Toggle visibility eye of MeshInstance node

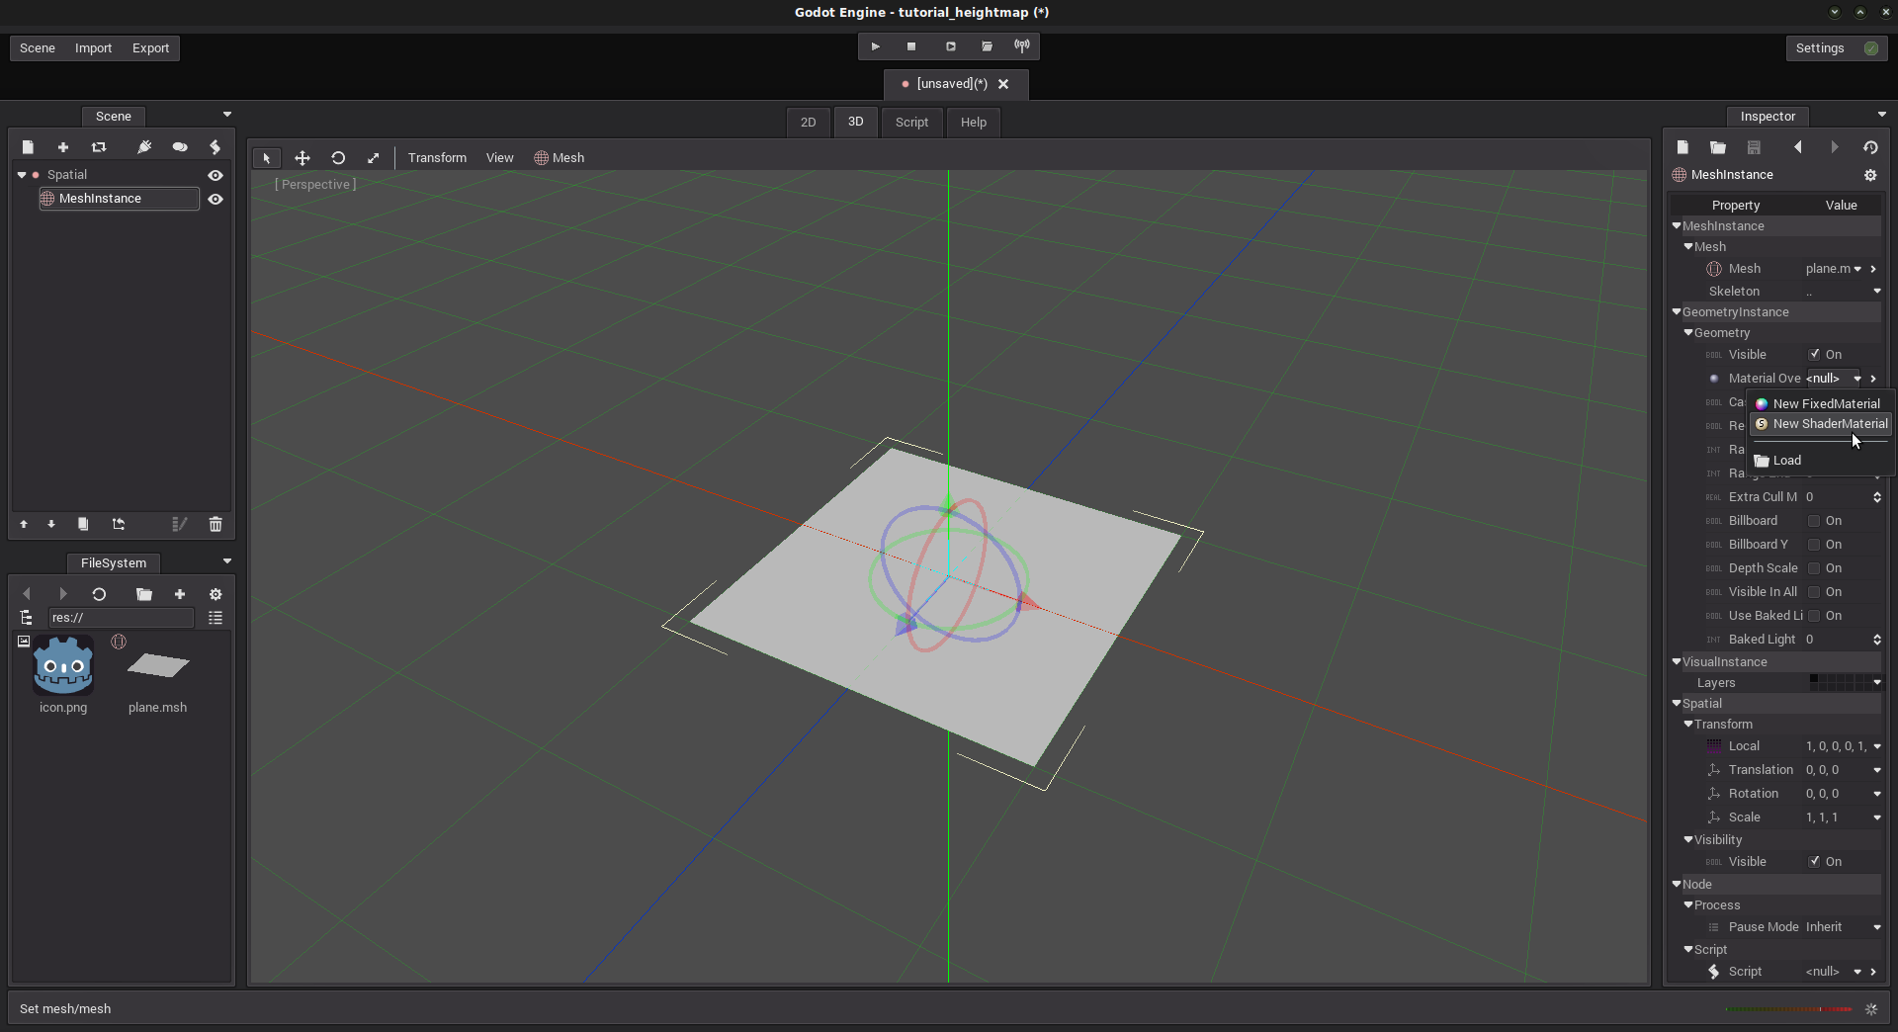(x=216, y=199)
